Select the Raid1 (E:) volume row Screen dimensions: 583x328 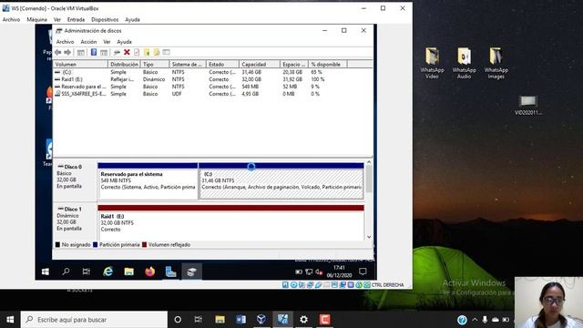pos(212,79)
